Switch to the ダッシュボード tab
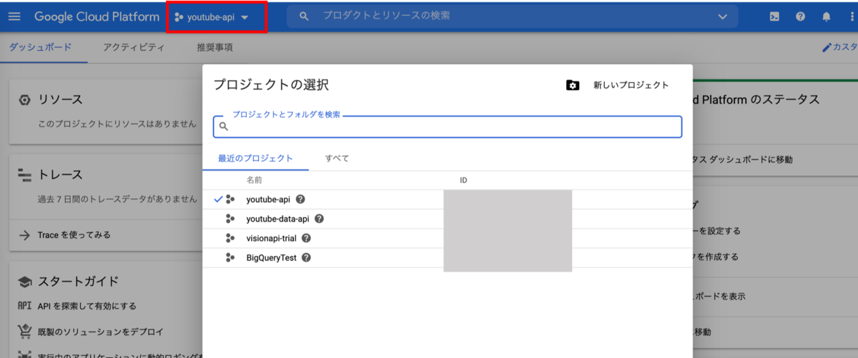 [x=40, y=48]
